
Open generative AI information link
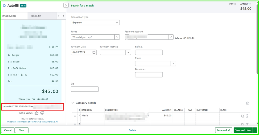pos(33,122)
